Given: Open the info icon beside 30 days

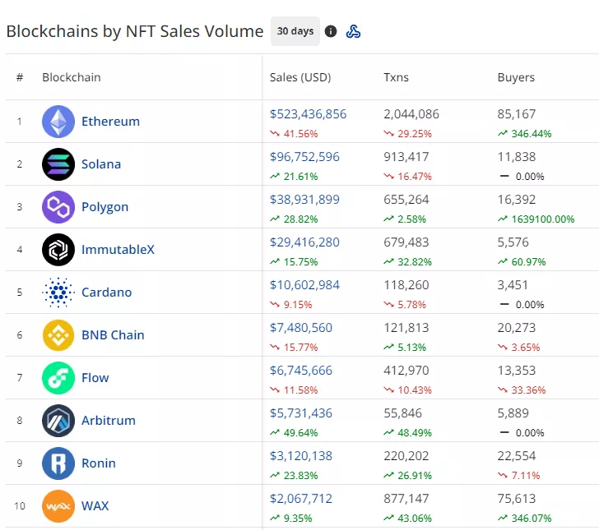Looking at the screenshot, I should pos(331,31).
